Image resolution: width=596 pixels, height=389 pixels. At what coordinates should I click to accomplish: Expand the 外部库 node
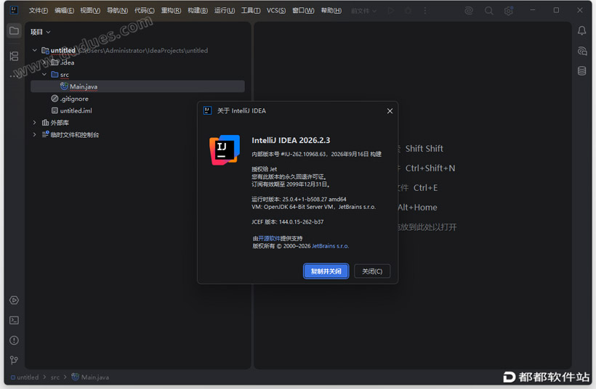point(35,122)
